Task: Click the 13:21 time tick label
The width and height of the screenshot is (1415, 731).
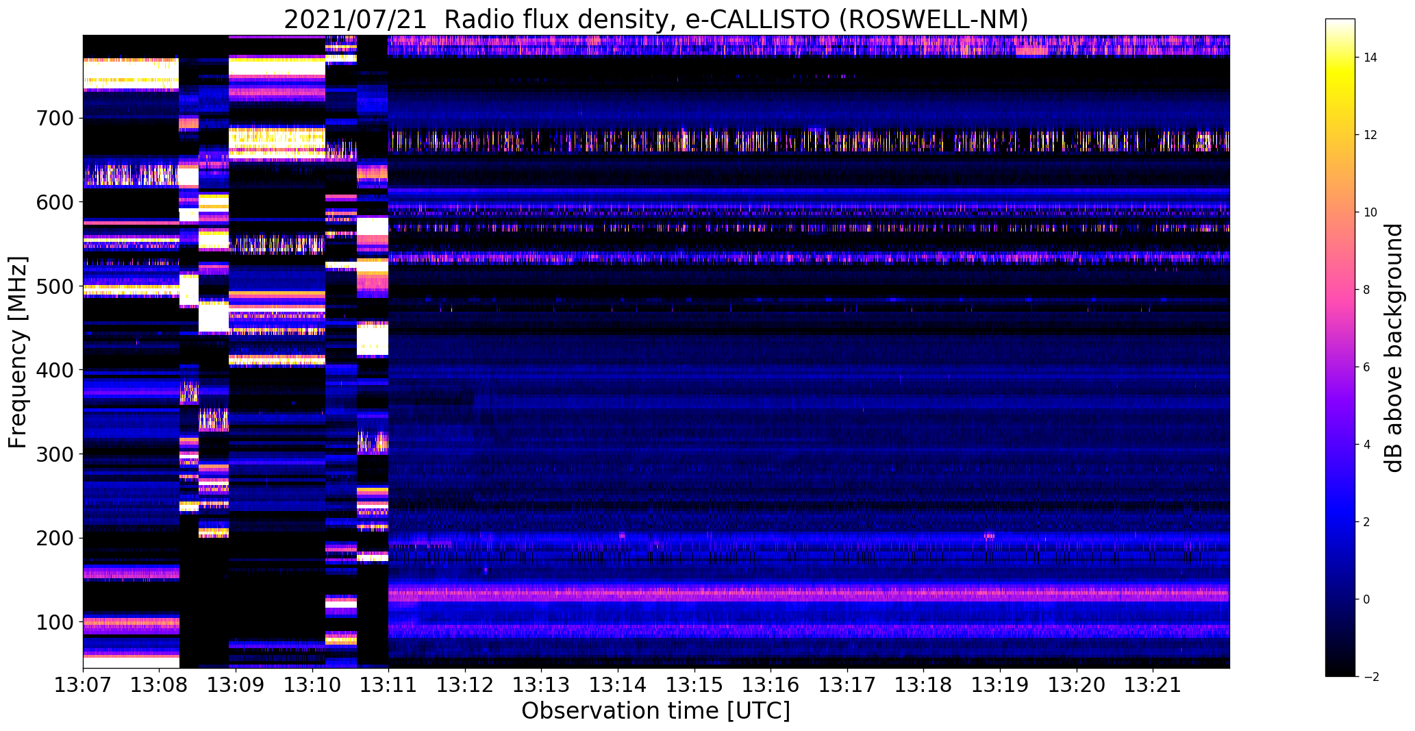Action: point(1153,685)
